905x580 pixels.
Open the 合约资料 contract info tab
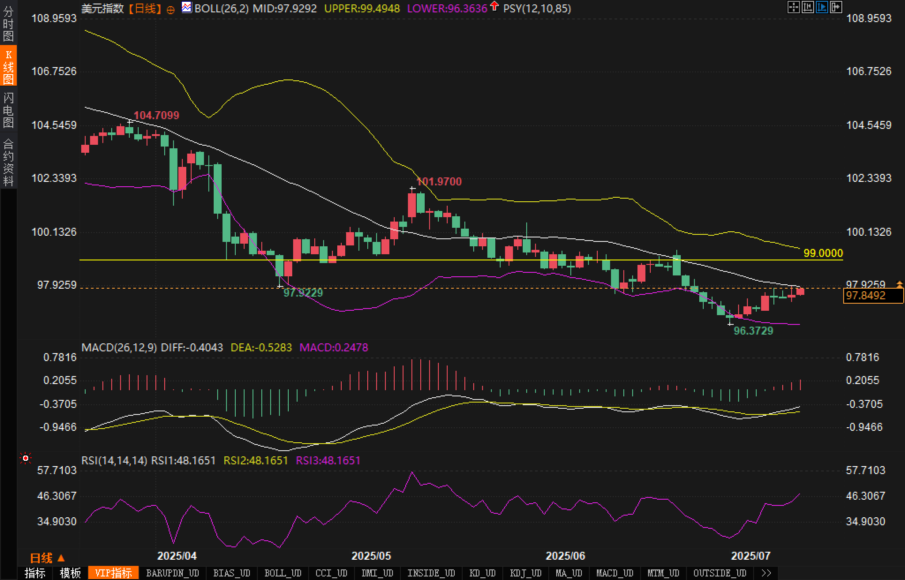[8, 162]
